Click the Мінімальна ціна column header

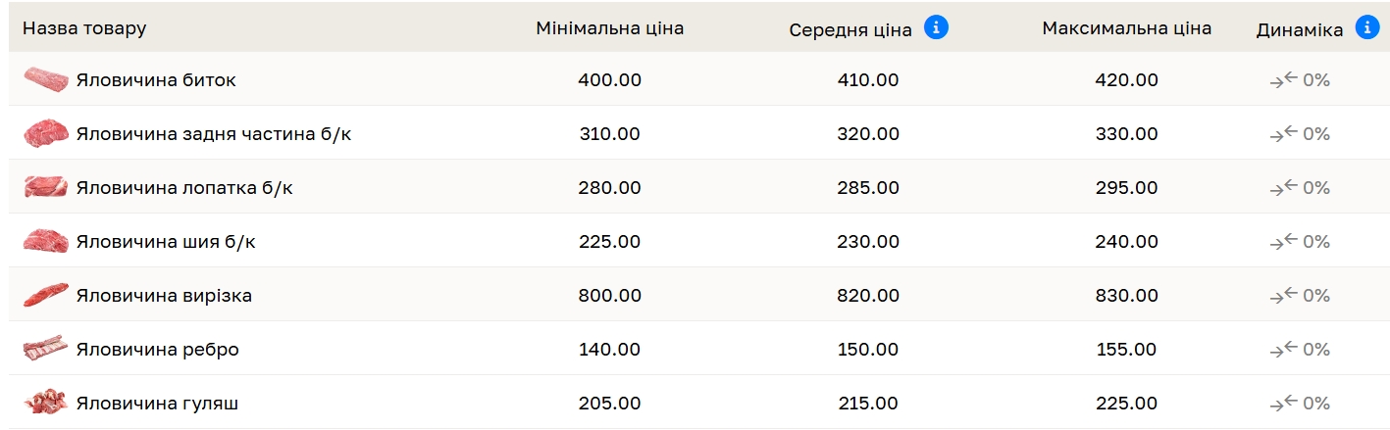(x=609, y=28)
